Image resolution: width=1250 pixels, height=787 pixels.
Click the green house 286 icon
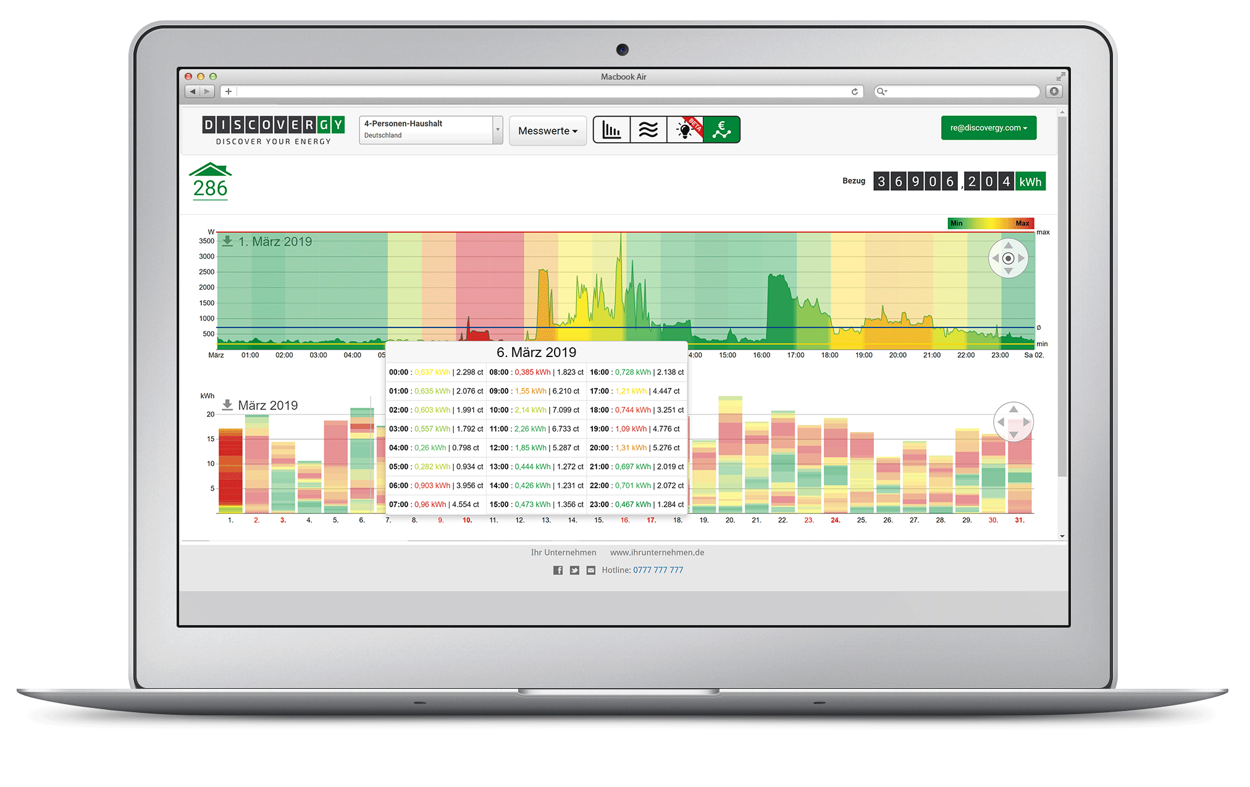210,182
